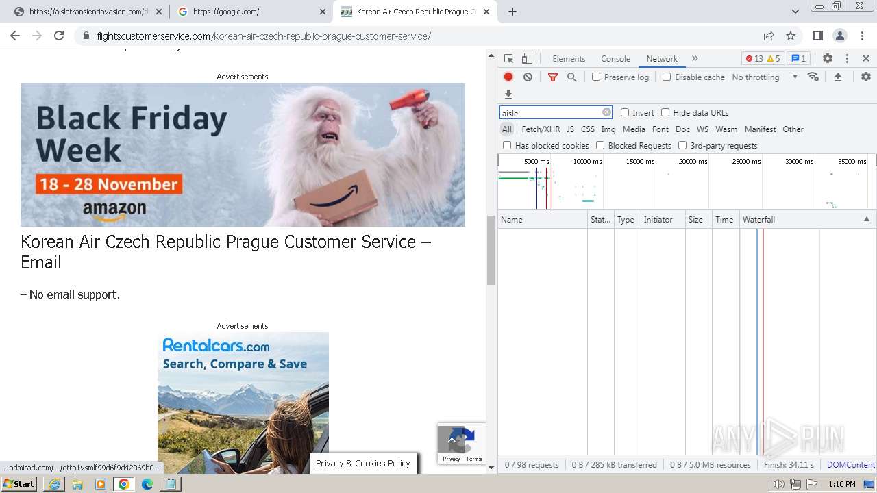Open network conditions wifi icon
The image size is (877, 493).
pos(813,77)
